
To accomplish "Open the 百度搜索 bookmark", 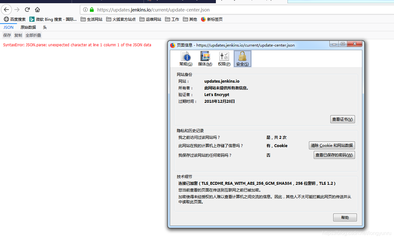I will coord(15,19).
